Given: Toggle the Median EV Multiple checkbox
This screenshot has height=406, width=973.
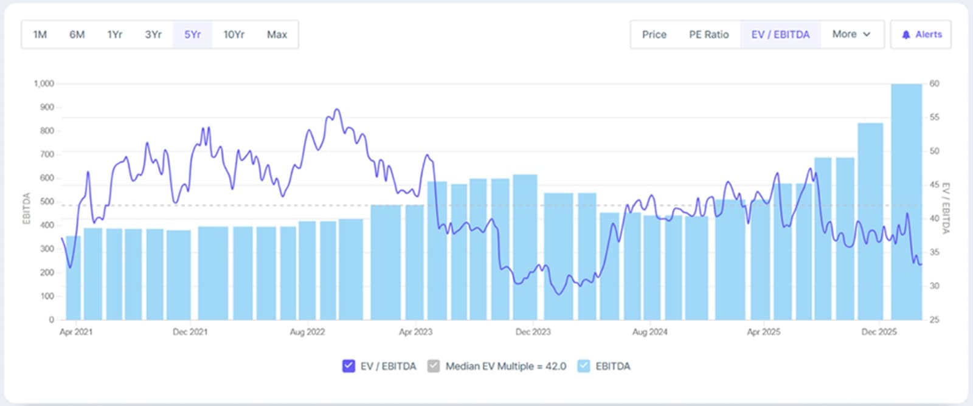Looking at the screenshot, I should [434, 366].
